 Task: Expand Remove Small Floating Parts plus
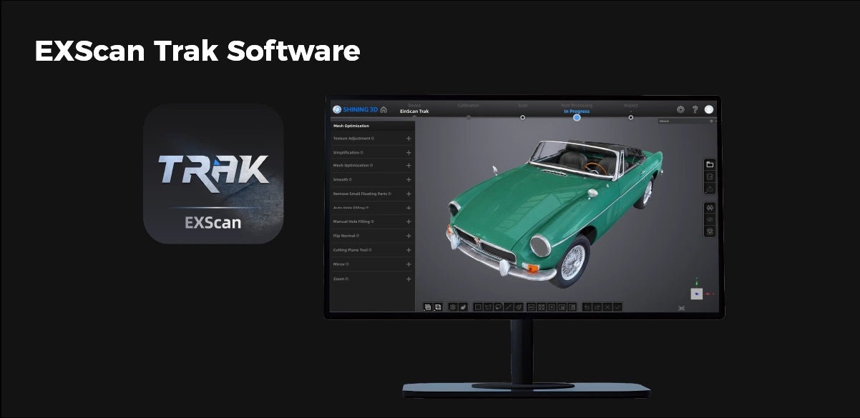(409, 194)
